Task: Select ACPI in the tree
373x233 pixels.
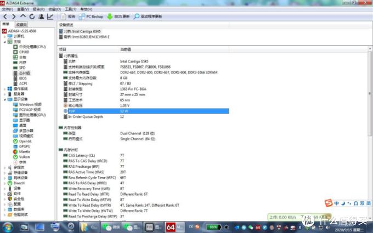Action: [x=20, y=83]
